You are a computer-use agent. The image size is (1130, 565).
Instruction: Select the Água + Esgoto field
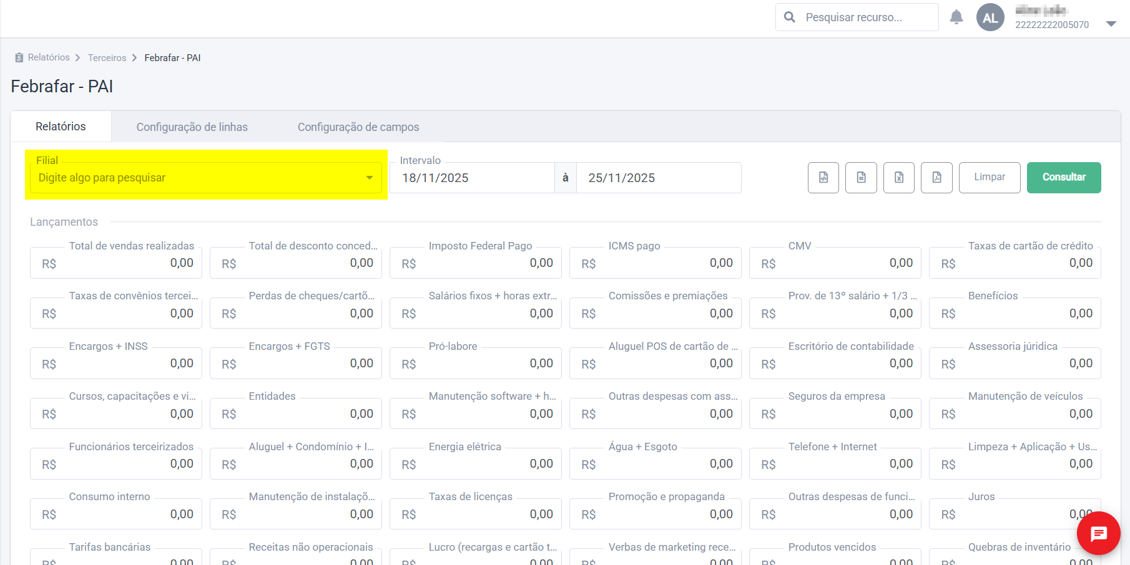pyautogui.click(x=656, y=464)
